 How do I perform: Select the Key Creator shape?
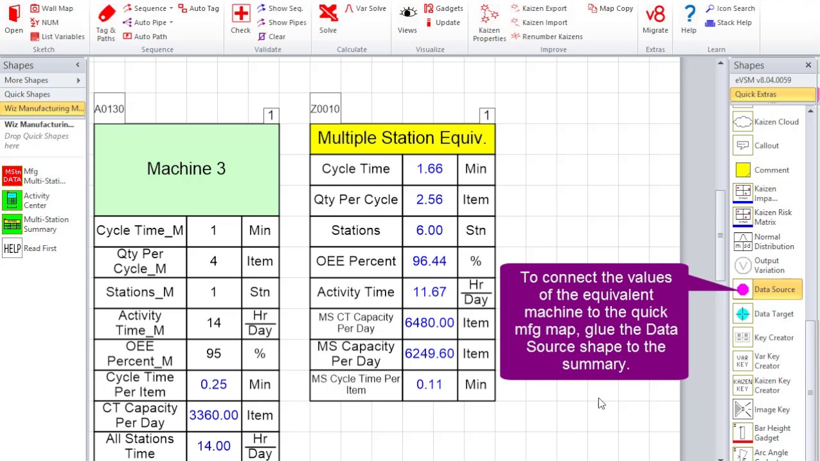[764, 337]
